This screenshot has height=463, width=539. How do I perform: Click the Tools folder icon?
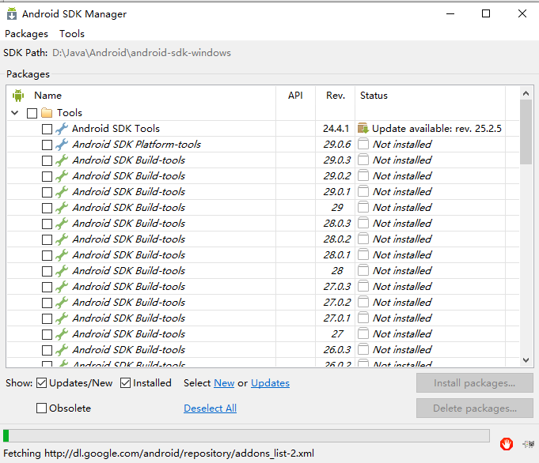(x=47, y=112)
